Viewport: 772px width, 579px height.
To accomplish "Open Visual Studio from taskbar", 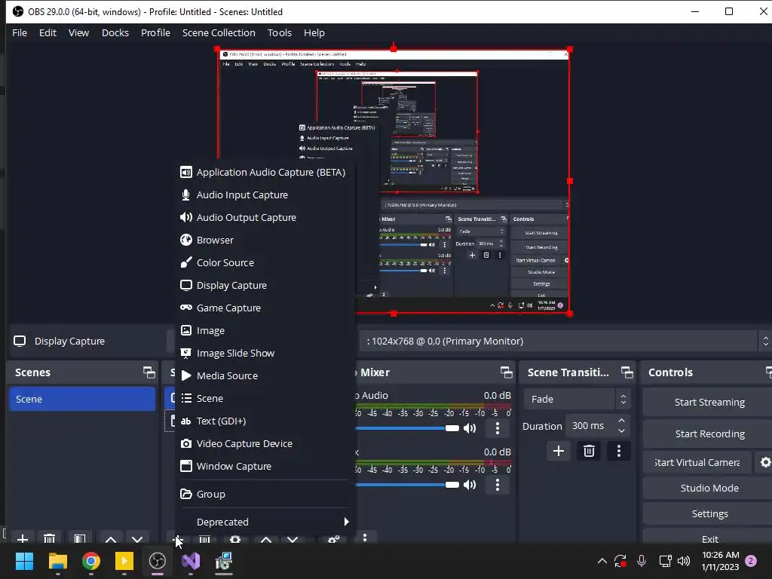I will pos(191,561).
